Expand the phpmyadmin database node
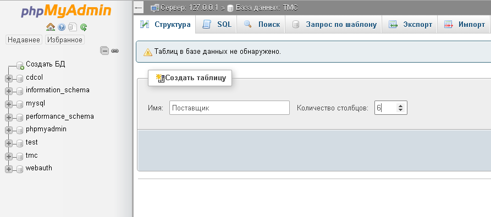 tap(9, 130)
